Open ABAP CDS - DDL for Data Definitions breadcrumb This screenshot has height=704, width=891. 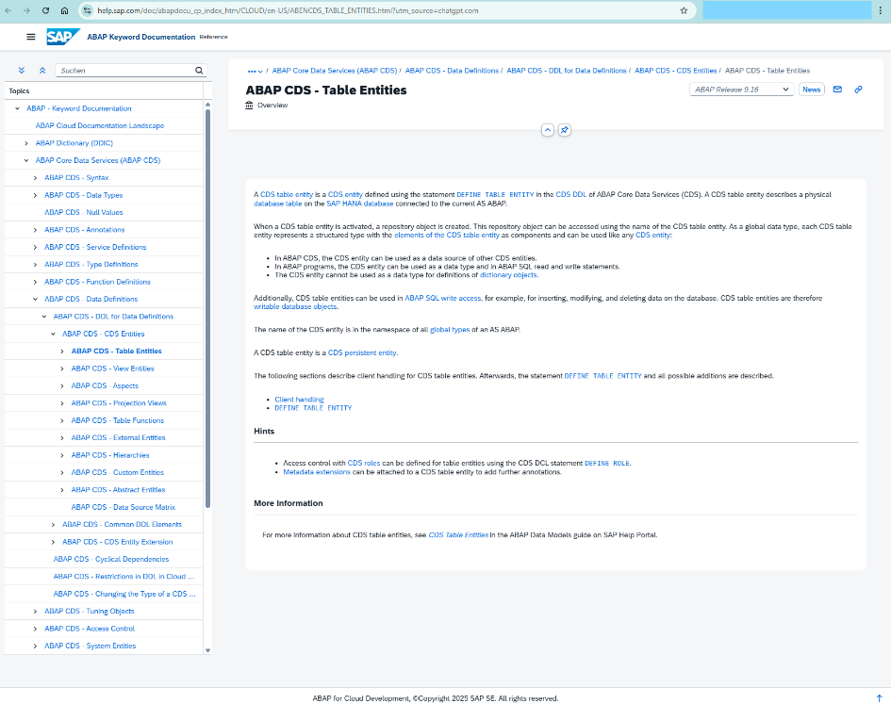(x=567, y=71)
